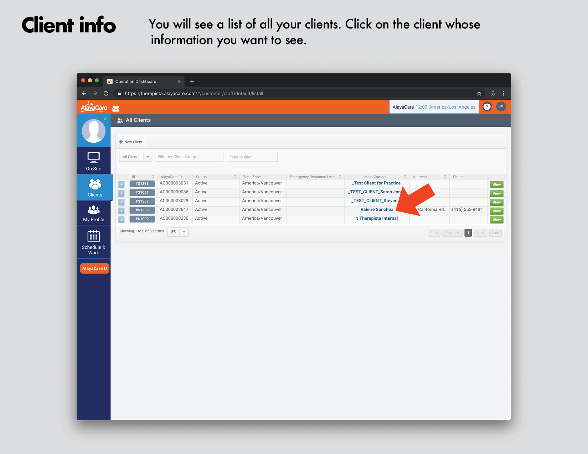588x454 pixels.
Task: Select page 1 in pagination
Action: pos(468,233)
